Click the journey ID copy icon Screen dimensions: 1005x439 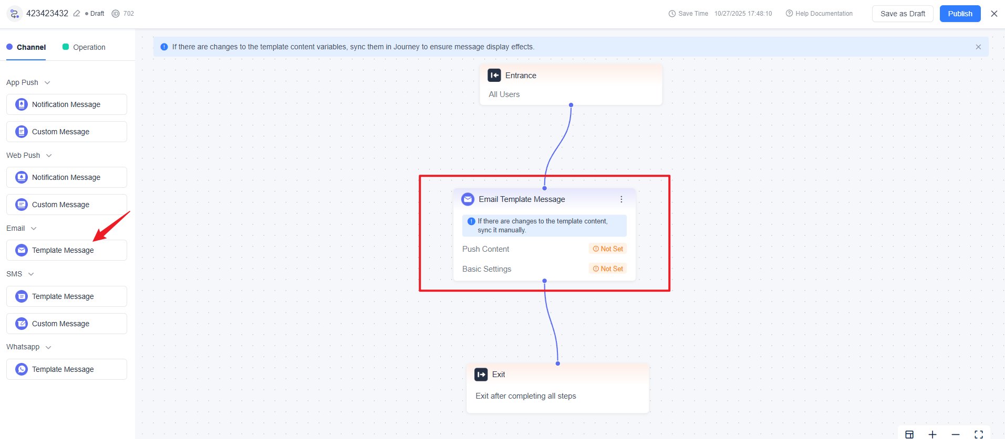pyautogui.click(x=116, y=14)
